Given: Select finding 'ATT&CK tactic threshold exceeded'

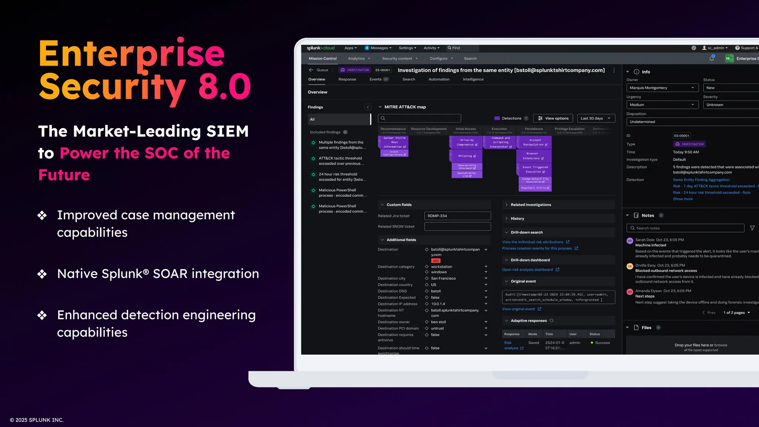Looking at the screenshot, I should point(339,161).
